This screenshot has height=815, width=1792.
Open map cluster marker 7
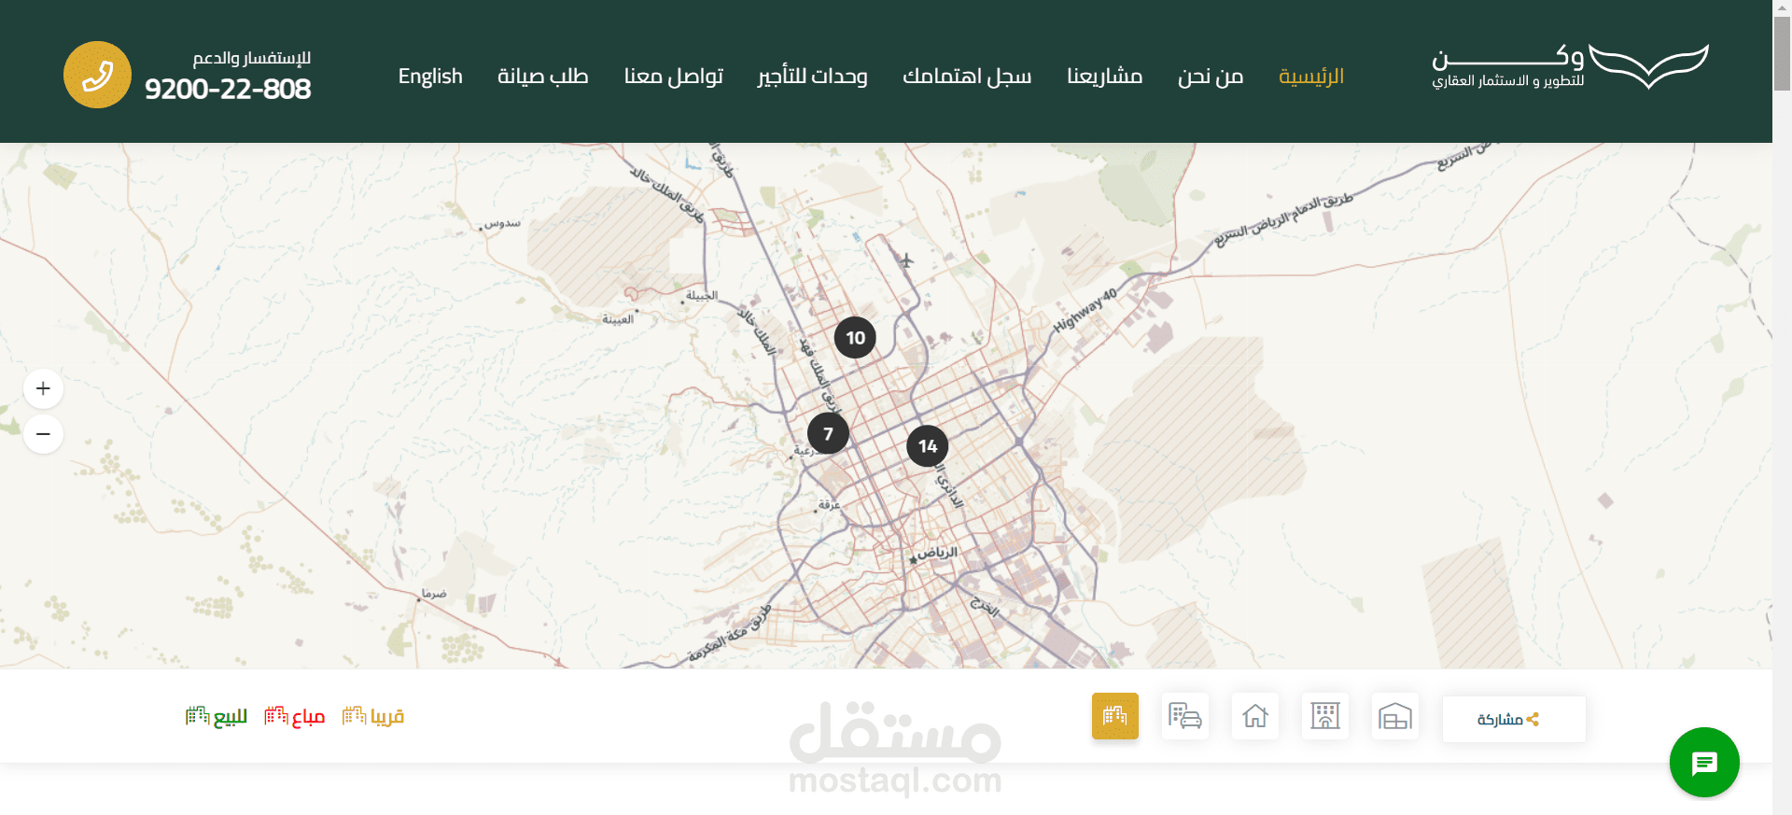[828, 433]
